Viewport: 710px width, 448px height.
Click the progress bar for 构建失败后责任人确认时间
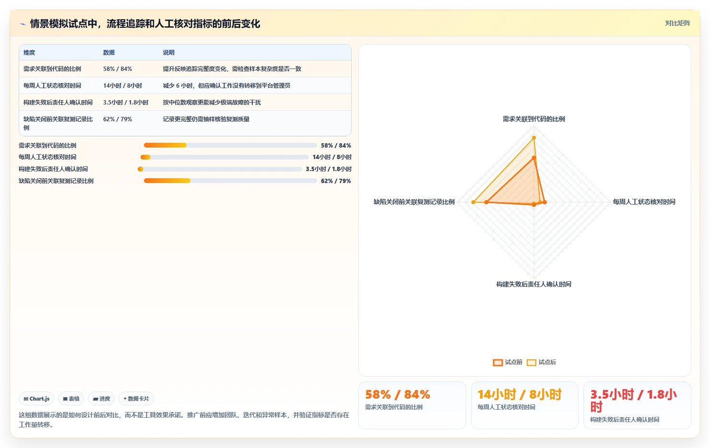point(220,169)
